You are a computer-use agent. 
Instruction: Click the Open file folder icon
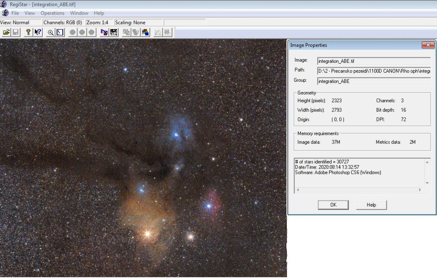point(6,32)
